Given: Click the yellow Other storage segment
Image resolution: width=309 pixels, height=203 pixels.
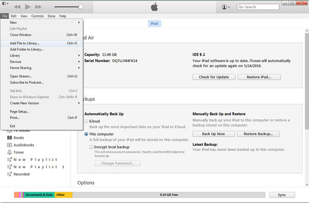Looking at the screenshot, I should coord(63,195).
